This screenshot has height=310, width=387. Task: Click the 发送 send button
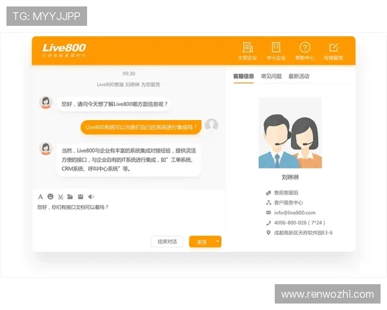click(x=201, y=242)
